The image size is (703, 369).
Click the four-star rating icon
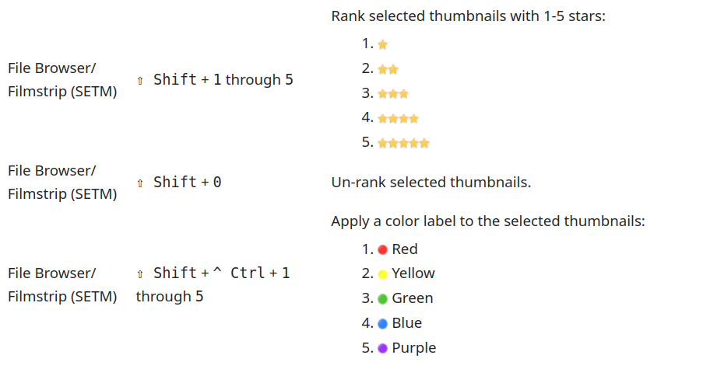point(398,119)
